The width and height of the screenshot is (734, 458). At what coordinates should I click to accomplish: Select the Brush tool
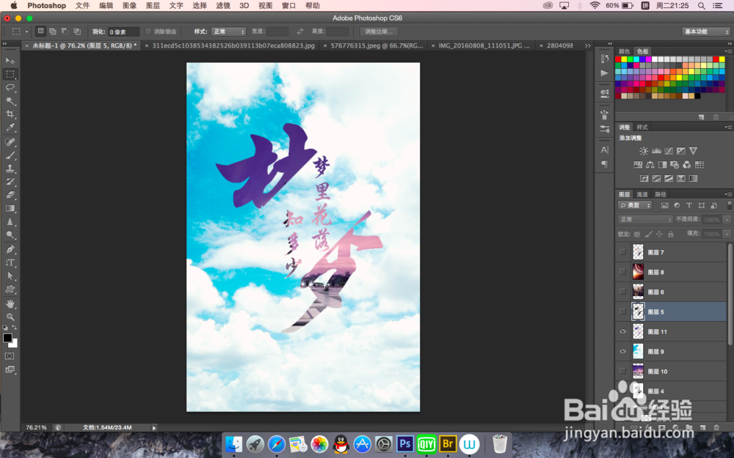click(10, 155)
